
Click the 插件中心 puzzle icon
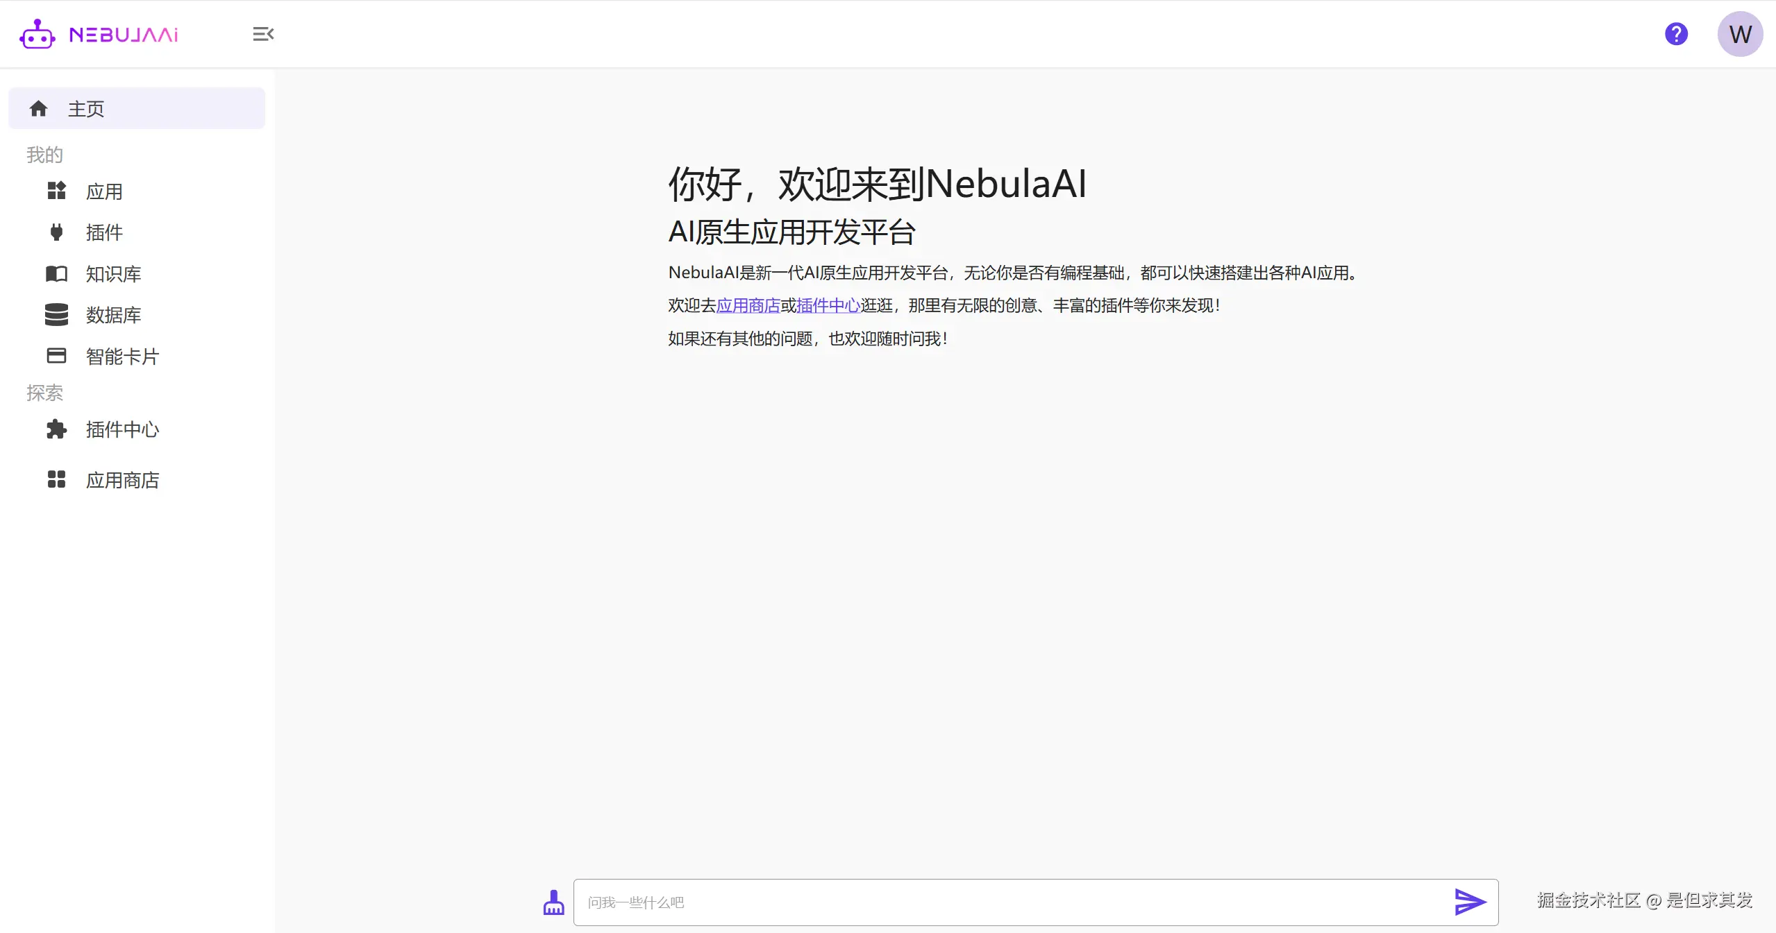coord(56,430)
